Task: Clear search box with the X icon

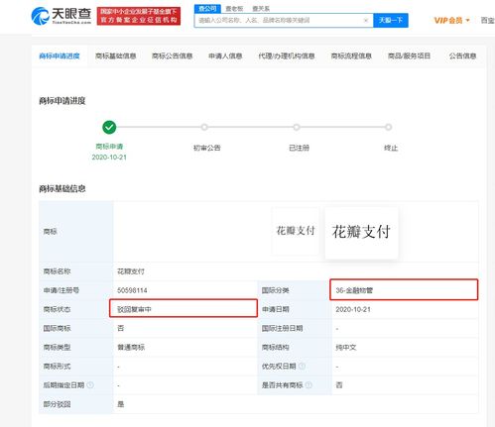Action: pyautogui.click(x=366, y=20)
